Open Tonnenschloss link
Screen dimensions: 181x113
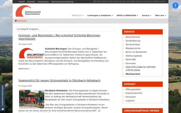(133, 45)
